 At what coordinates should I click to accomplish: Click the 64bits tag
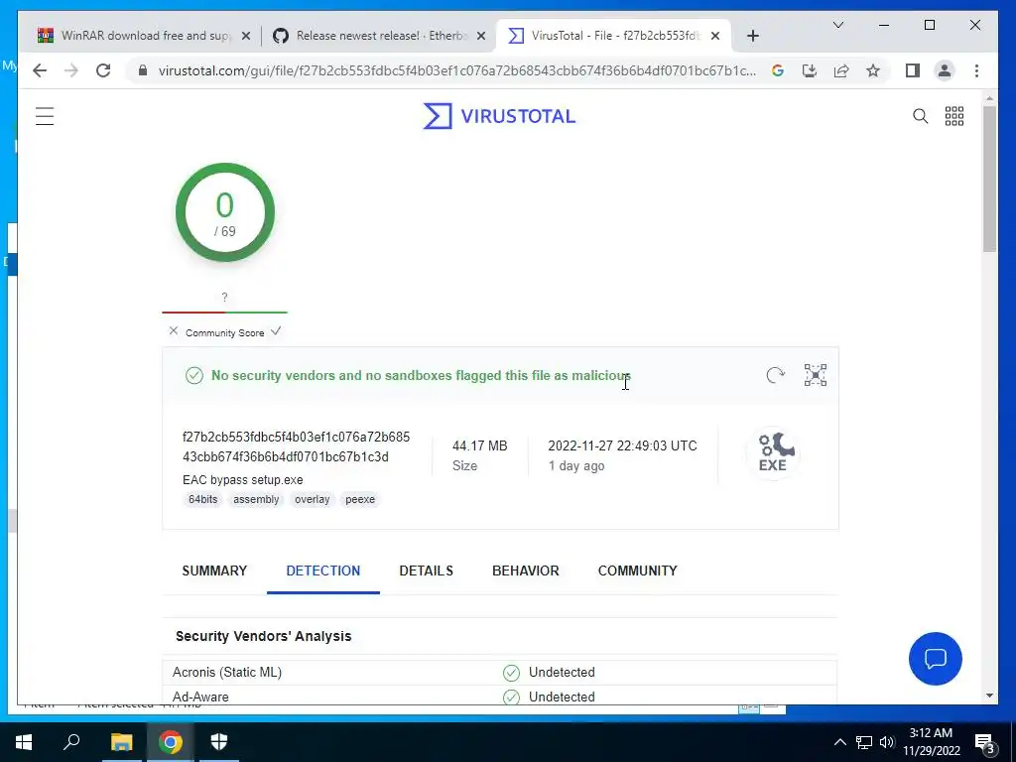[202, 500]
